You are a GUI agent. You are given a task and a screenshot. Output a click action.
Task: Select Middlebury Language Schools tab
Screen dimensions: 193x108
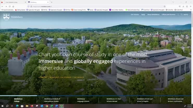click(83, 100)
